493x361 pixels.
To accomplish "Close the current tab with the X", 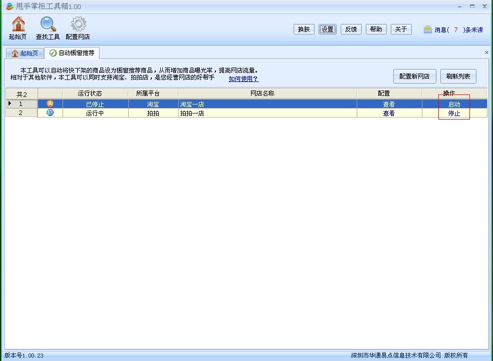I will 486,52.
